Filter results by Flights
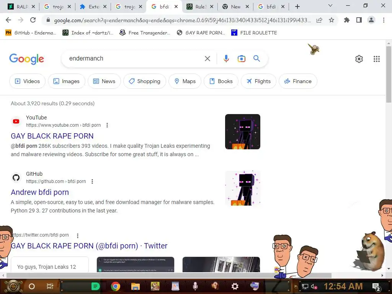Screen dimensions: 392x294 (258, 81)
